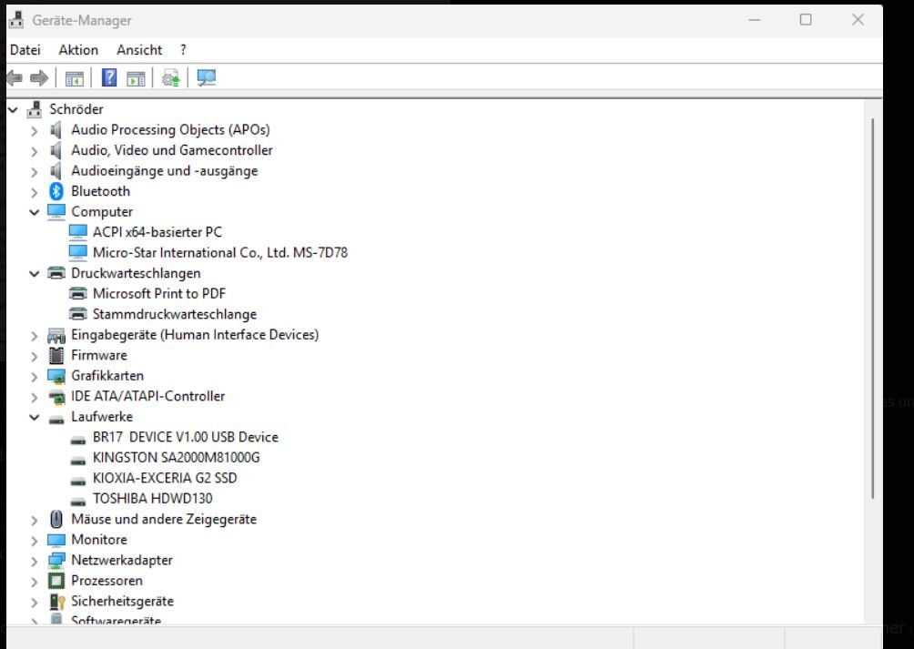Toggle the action pane toolbar icon
Viewport: 914px width, 649px height.
pos(136,78)
